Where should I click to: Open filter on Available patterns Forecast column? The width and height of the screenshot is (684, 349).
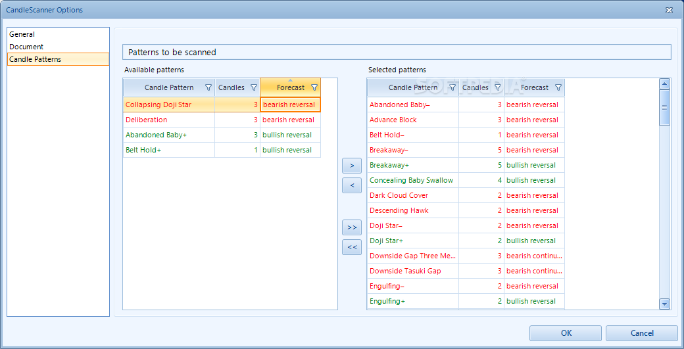pos(314,87)
